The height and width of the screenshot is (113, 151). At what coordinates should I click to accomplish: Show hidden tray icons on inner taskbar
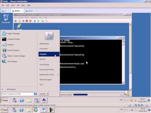125,100
